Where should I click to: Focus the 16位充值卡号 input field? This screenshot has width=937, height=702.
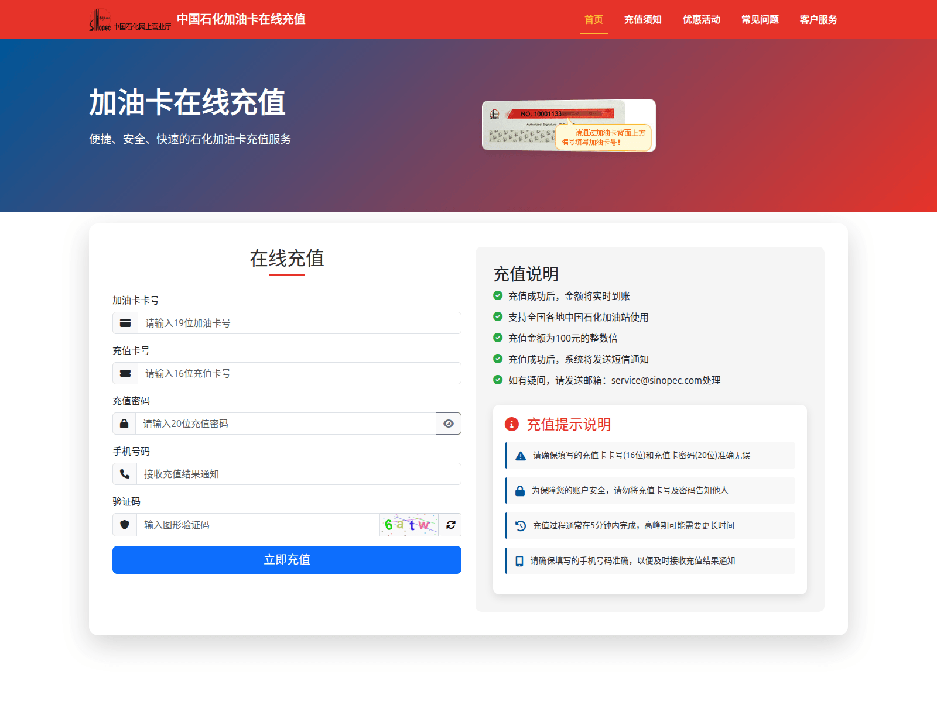coord(299,373)
